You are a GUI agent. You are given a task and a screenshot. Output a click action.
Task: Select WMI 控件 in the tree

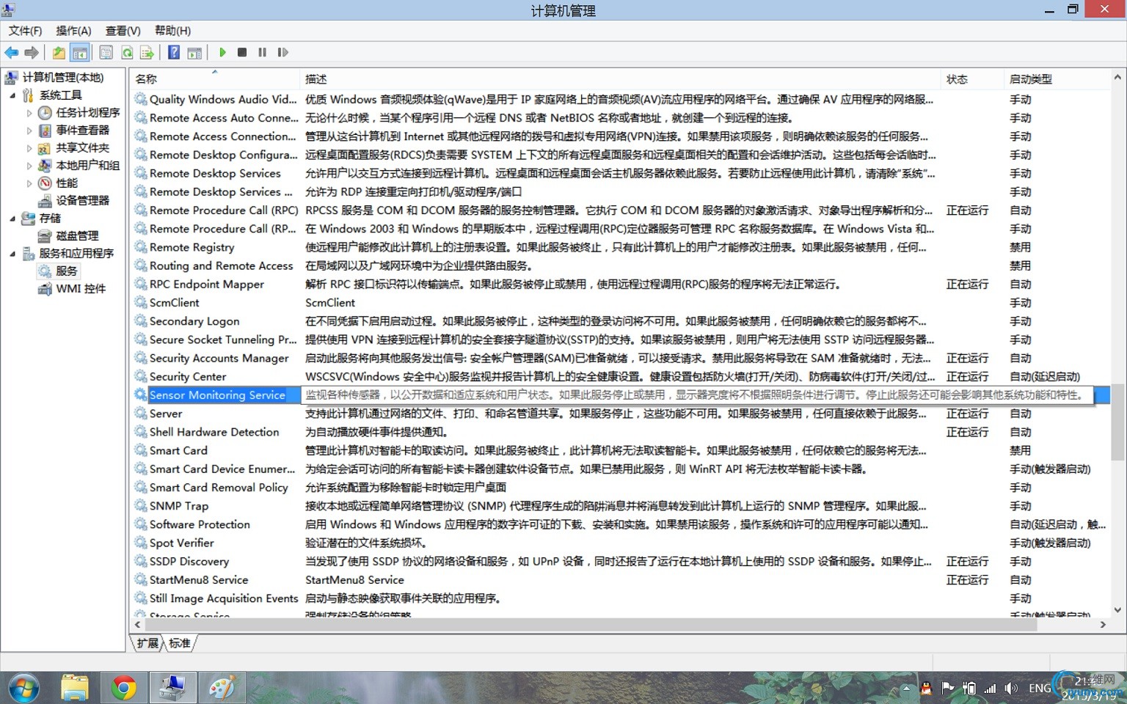(x=81, y=289)
